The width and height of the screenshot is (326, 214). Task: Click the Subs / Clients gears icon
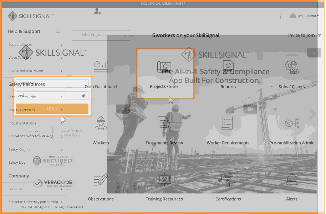[291, 67]
